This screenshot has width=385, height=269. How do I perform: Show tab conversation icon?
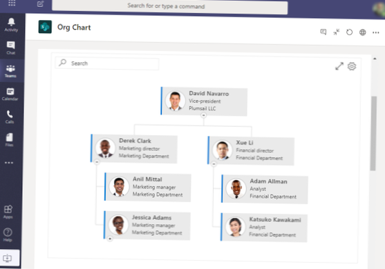point(323,32)
